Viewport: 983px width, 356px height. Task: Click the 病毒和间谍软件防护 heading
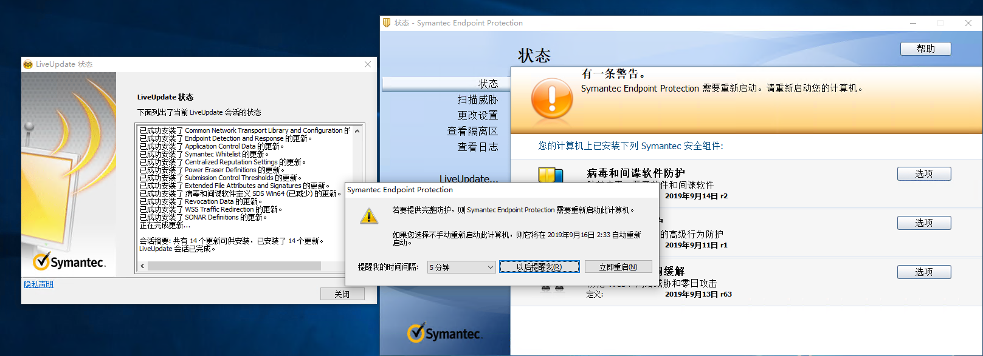pos(636,173)
